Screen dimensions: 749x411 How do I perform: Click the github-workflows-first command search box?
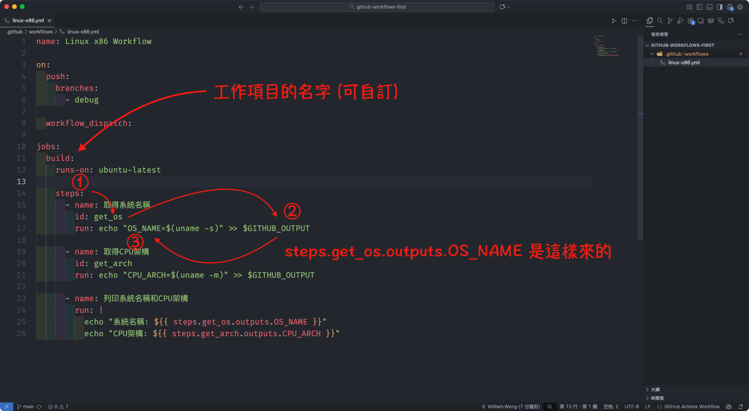[x=377, y=7]
